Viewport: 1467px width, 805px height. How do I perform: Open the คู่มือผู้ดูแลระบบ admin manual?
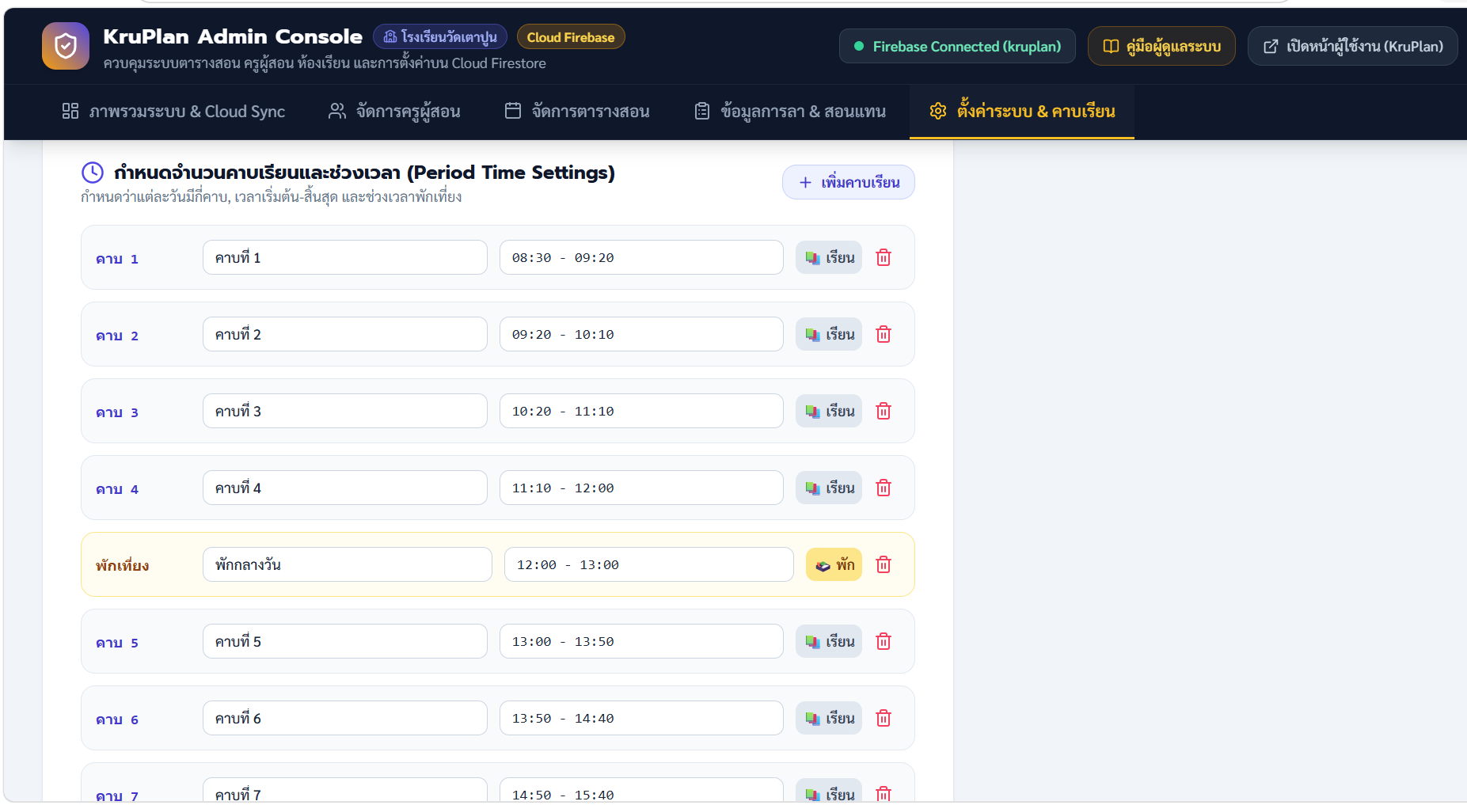pos(1161,46)
